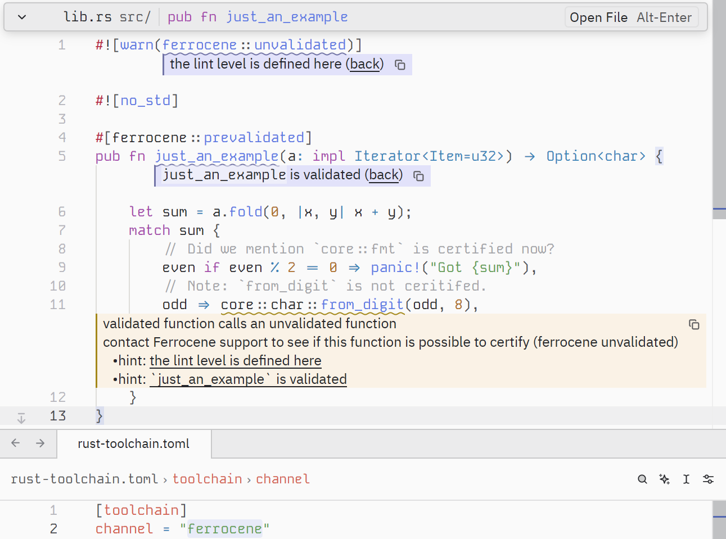Go back using the left arrow

pos(16,443)
